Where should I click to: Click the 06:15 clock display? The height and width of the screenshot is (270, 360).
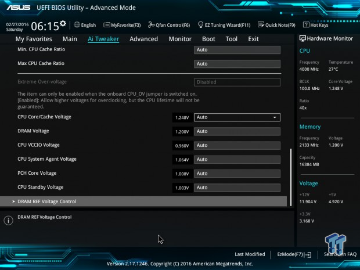coord(45,26)
